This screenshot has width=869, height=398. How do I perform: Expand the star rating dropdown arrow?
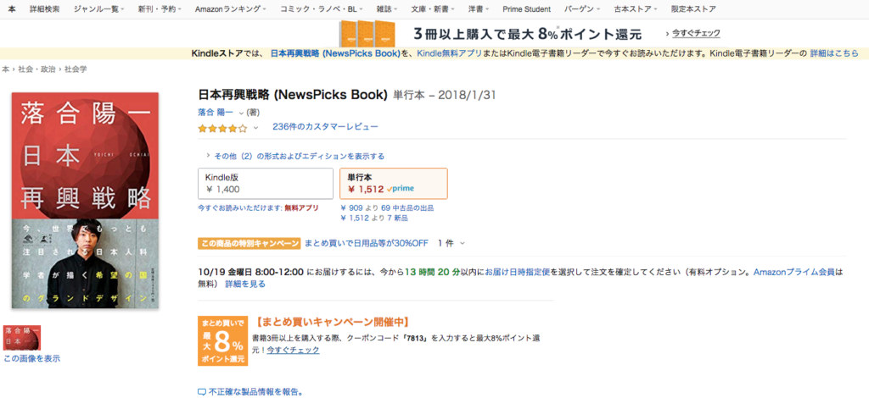coord(255,128)
